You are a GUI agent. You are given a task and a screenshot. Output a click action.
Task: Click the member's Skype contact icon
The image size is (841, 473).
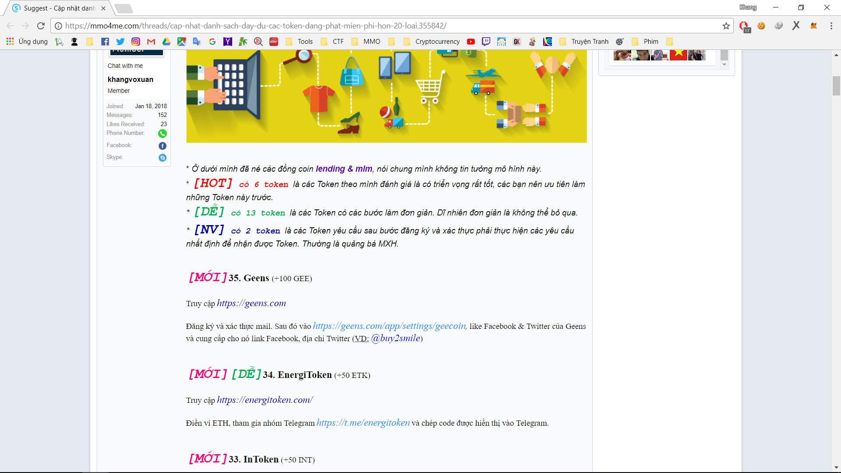[x=163, y=158]
